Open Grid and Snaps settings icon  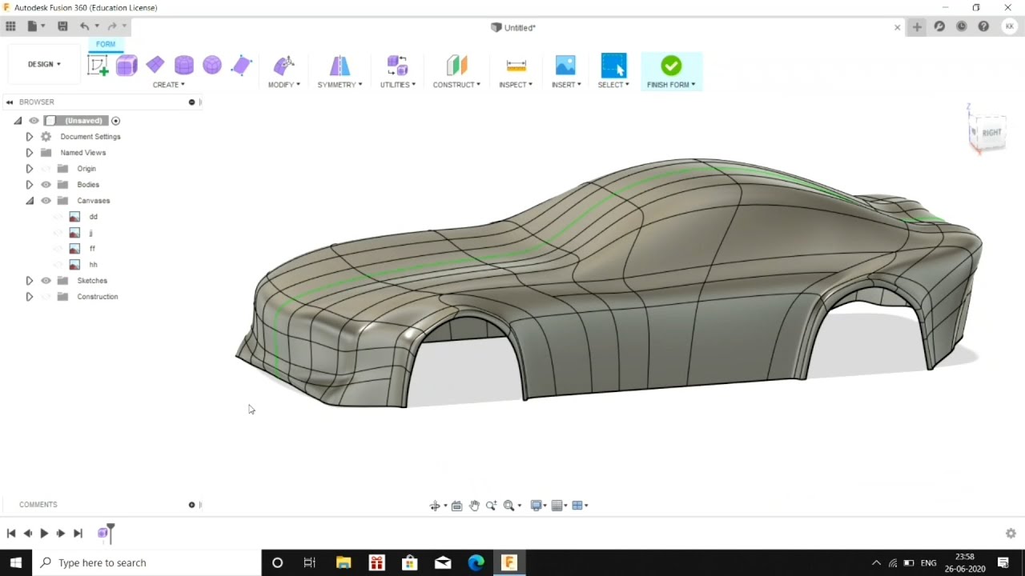coord(558,506)
